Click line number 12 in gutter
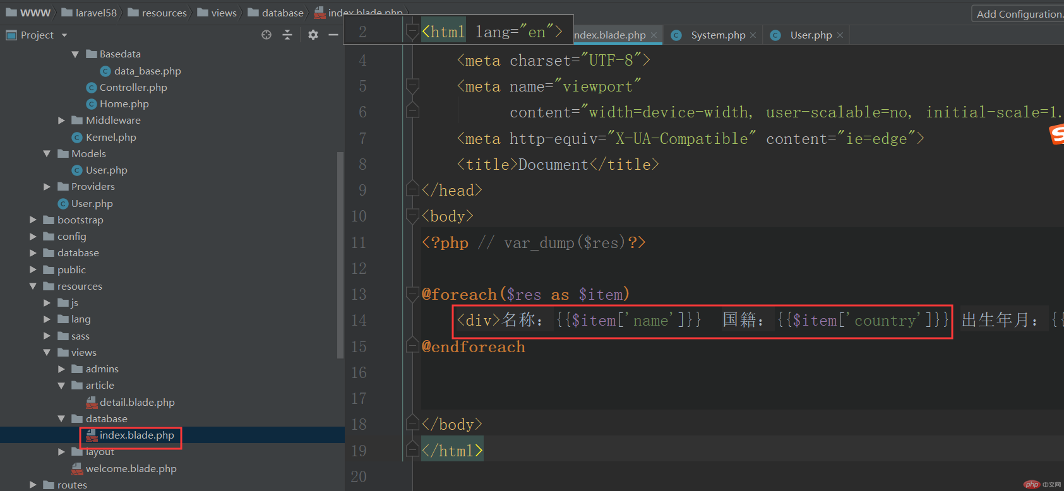1064x491 pixels. click(x=359, y=268)
